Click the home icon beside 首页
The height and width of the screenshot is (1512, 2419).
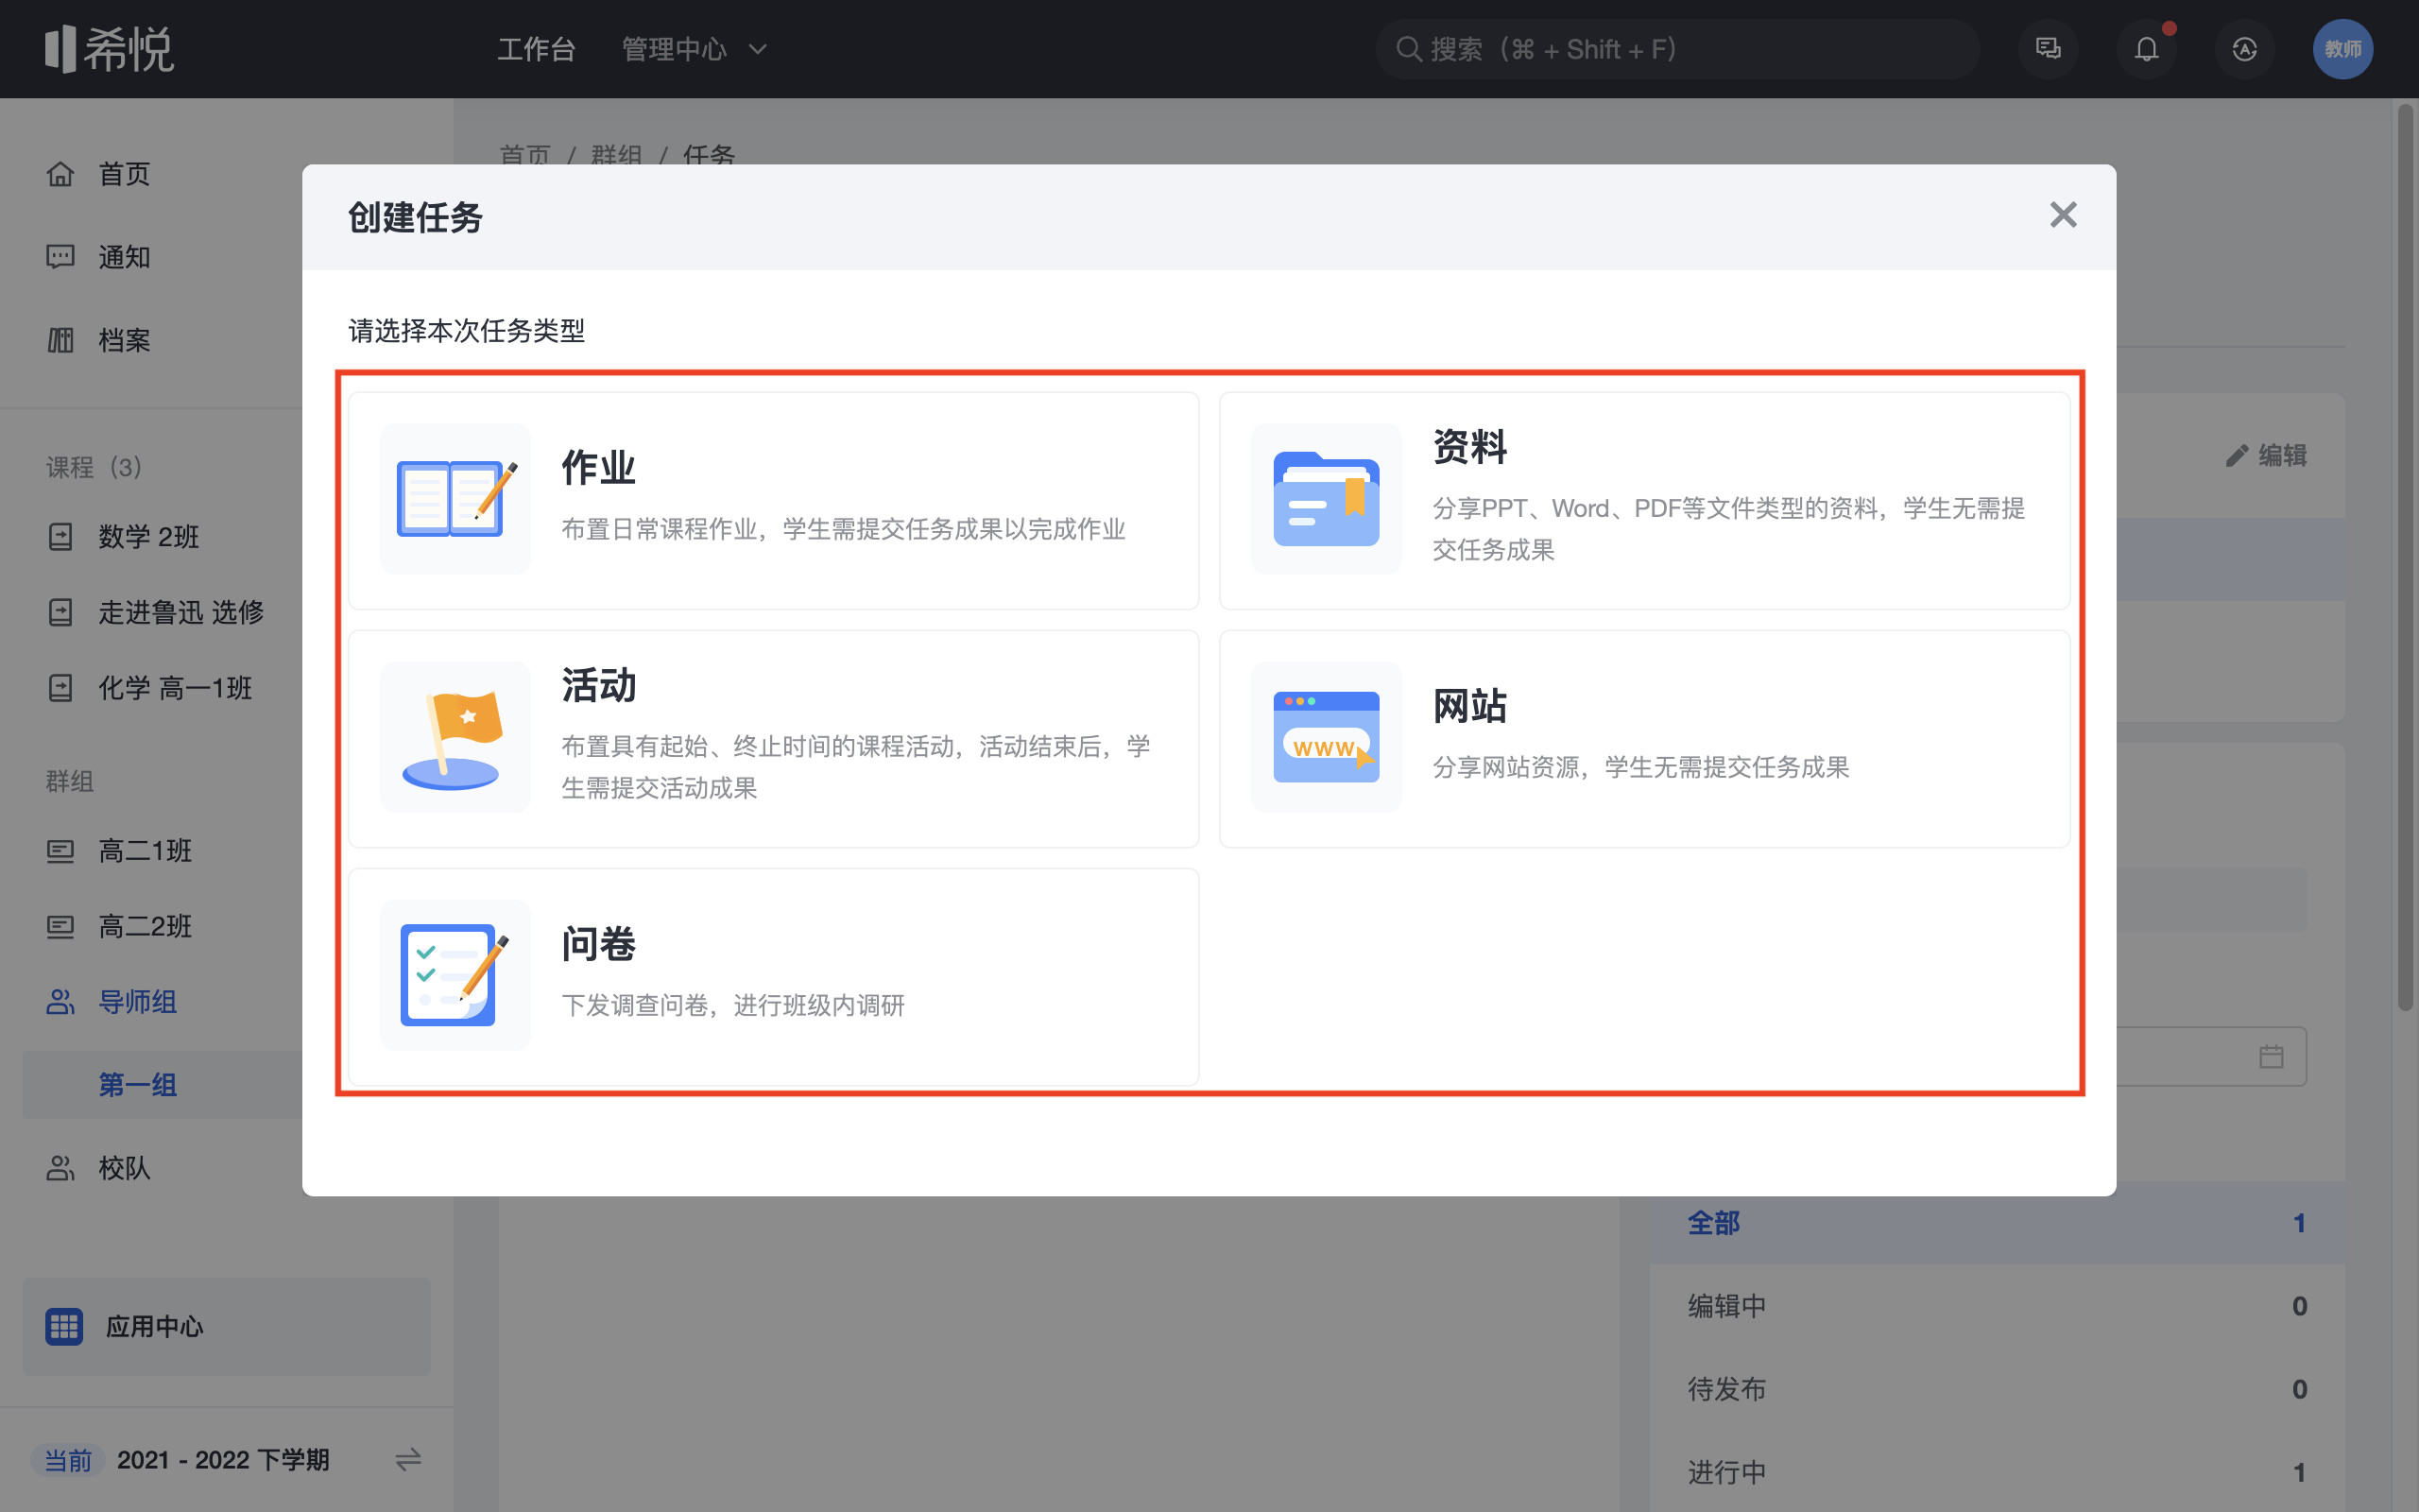pyautogui.click(x=60, y=174)
